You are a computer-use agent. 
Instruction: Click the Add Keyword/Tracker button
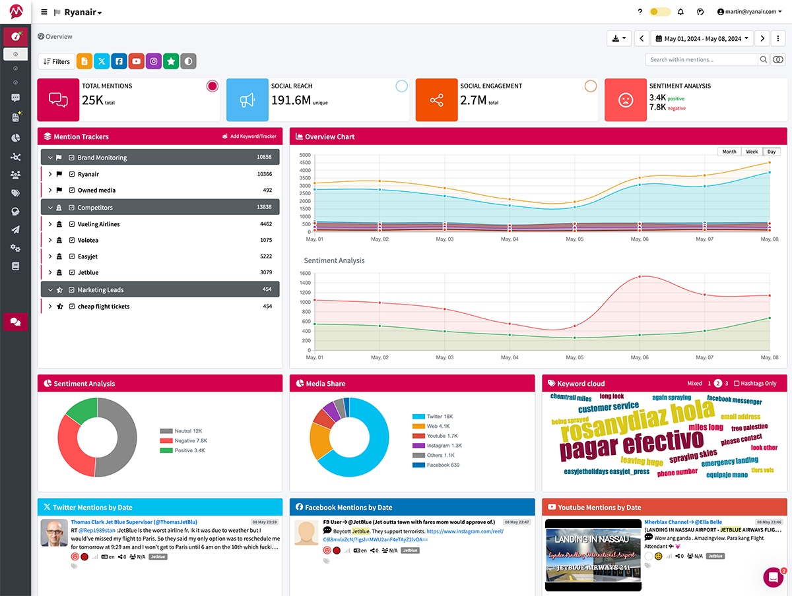pyautogui.click(x=250, y=136)
